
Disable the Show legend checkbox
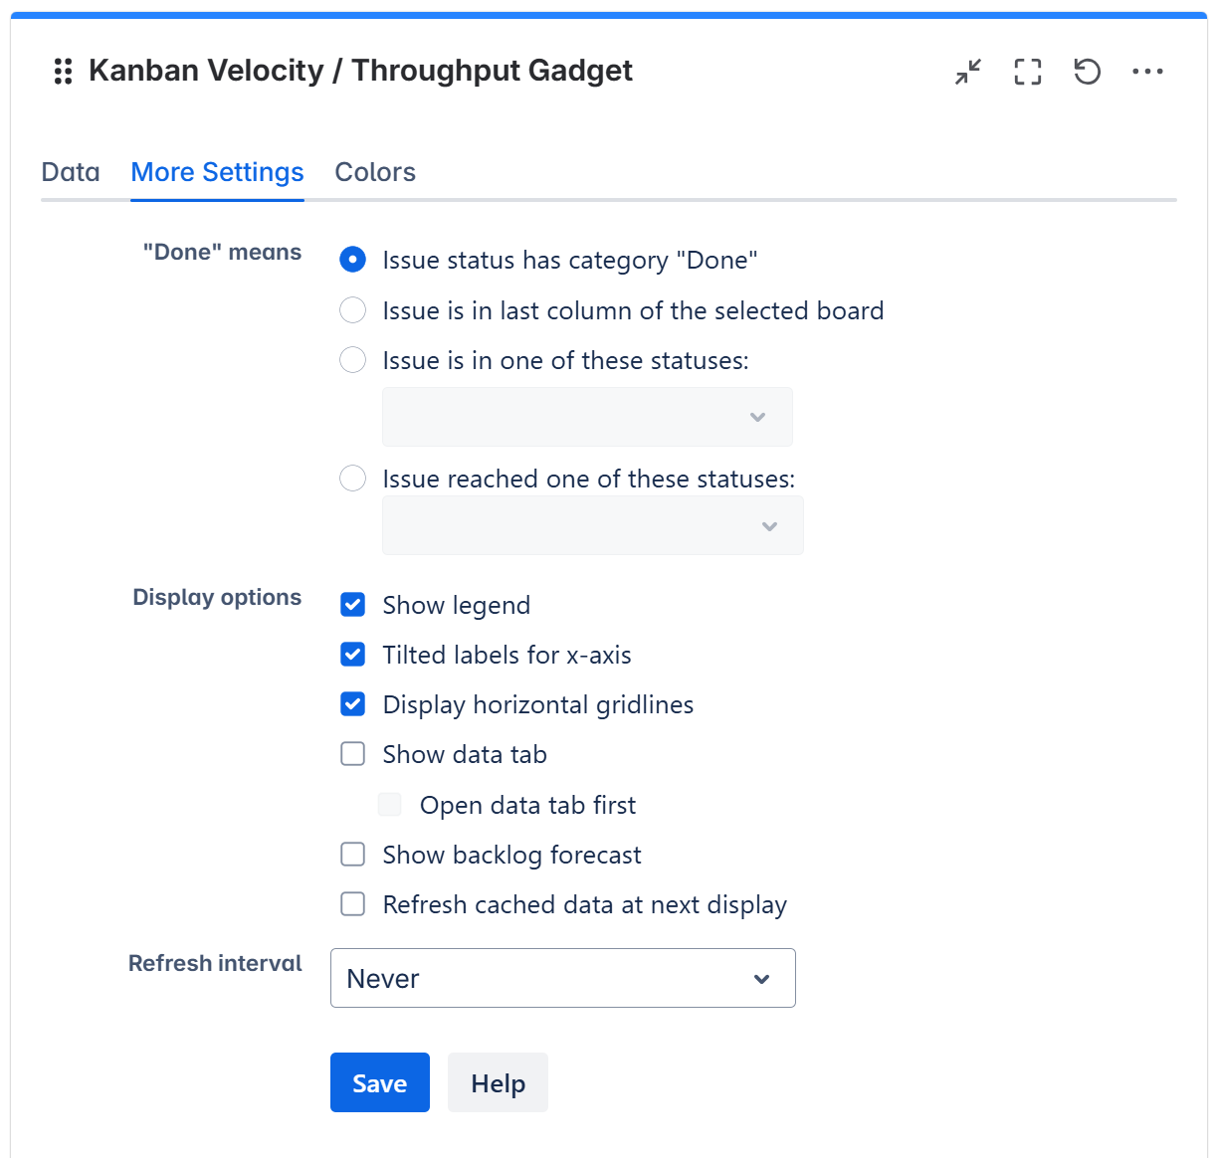[353, 605]
